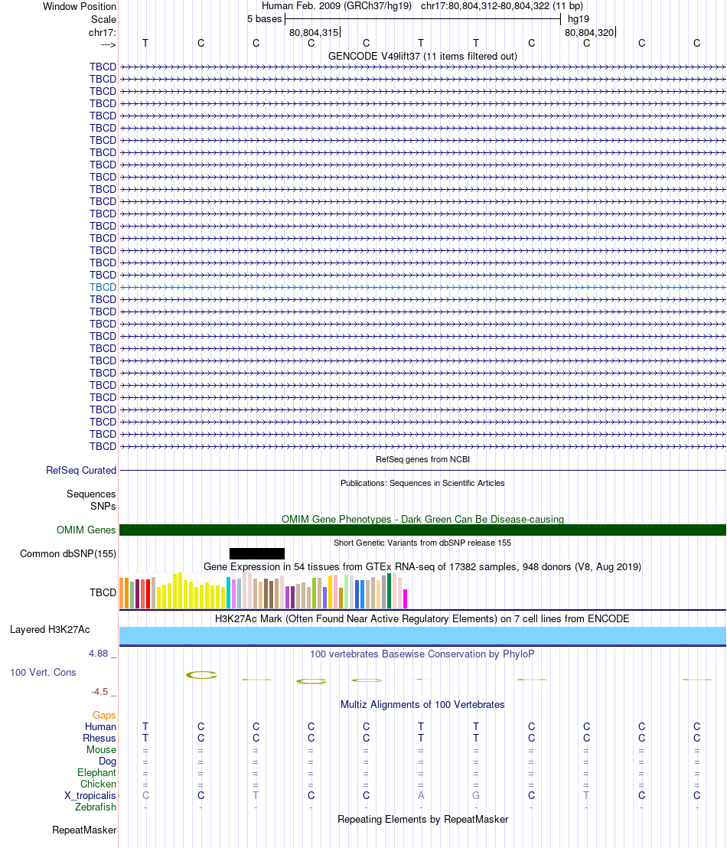Open the 100 Vert. Cons track label
This screenshot has width=727, height=848.
[44, 672]
